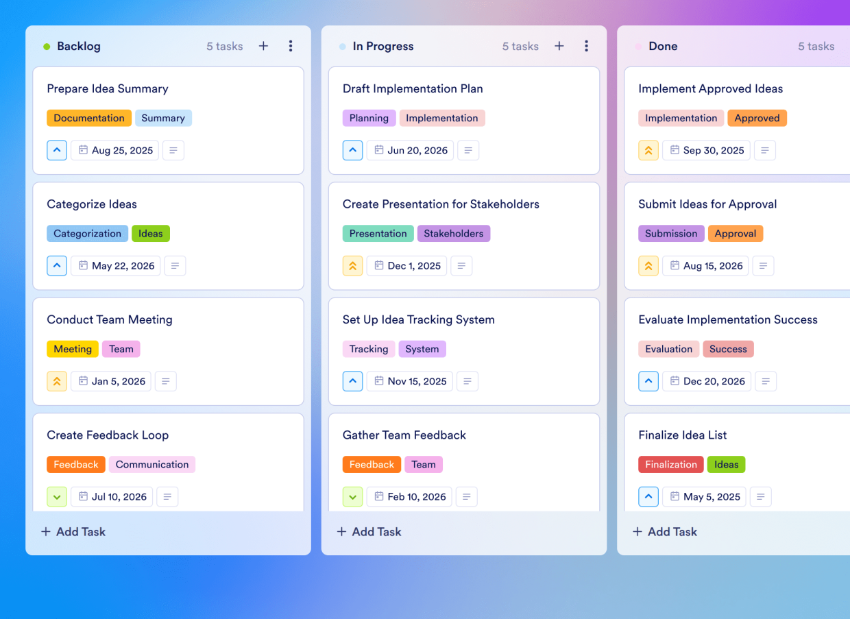
Task: Click the plus icon in the In Progress header
Action: [559, 46]
